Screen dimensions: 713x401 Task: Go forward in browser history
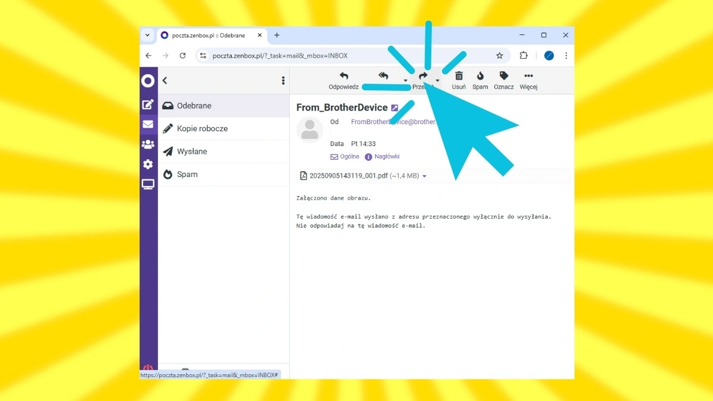pos(166,56)
